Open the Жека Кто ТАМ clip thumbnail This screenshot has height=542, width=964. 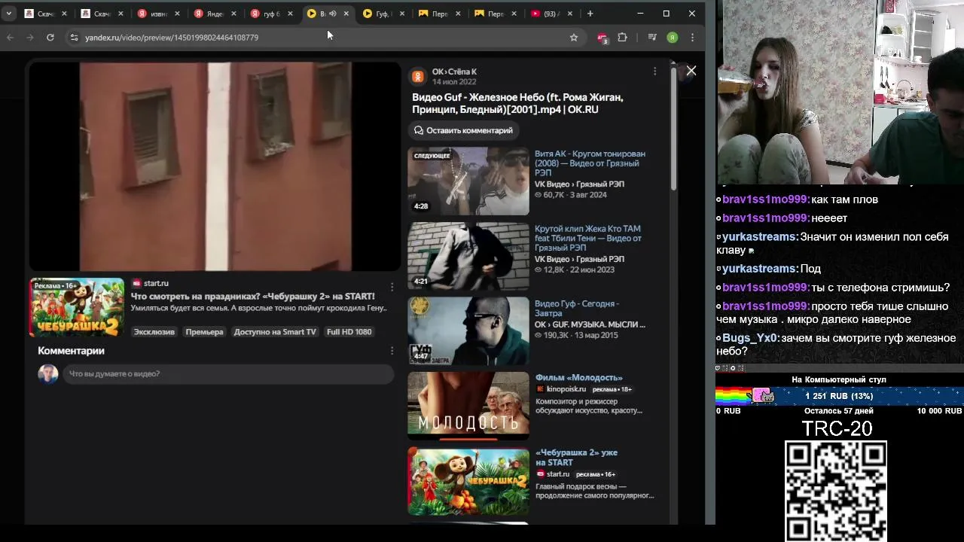[x=468, y=256]
